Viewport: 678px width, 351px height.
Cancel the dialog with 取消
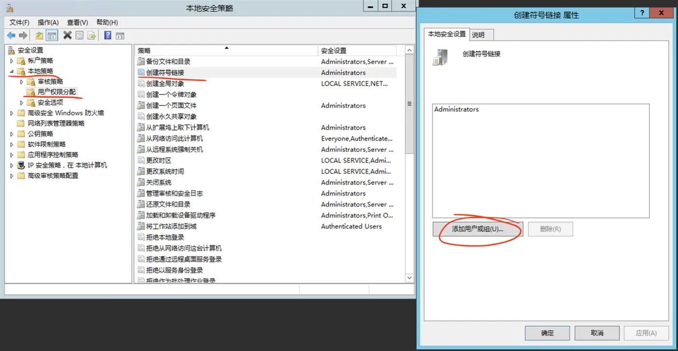(597, 333)
